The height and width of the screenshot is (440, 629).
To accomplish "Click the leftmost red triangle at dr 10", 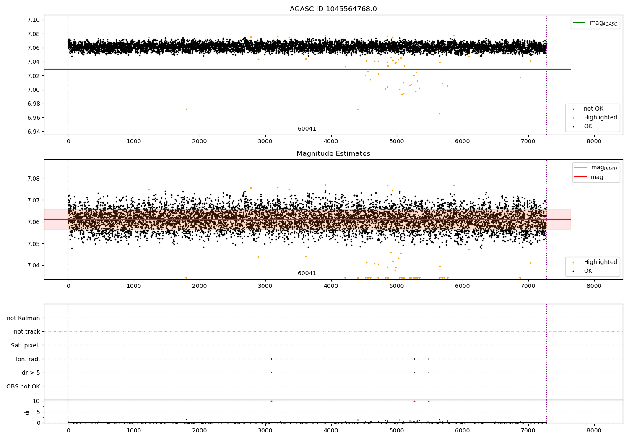I will (x=271, y=401).
